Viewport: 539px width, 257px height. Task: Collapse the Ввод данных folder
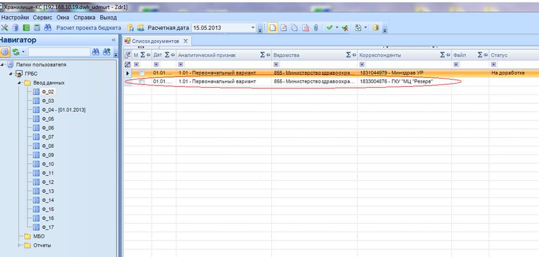click(20, 83)
